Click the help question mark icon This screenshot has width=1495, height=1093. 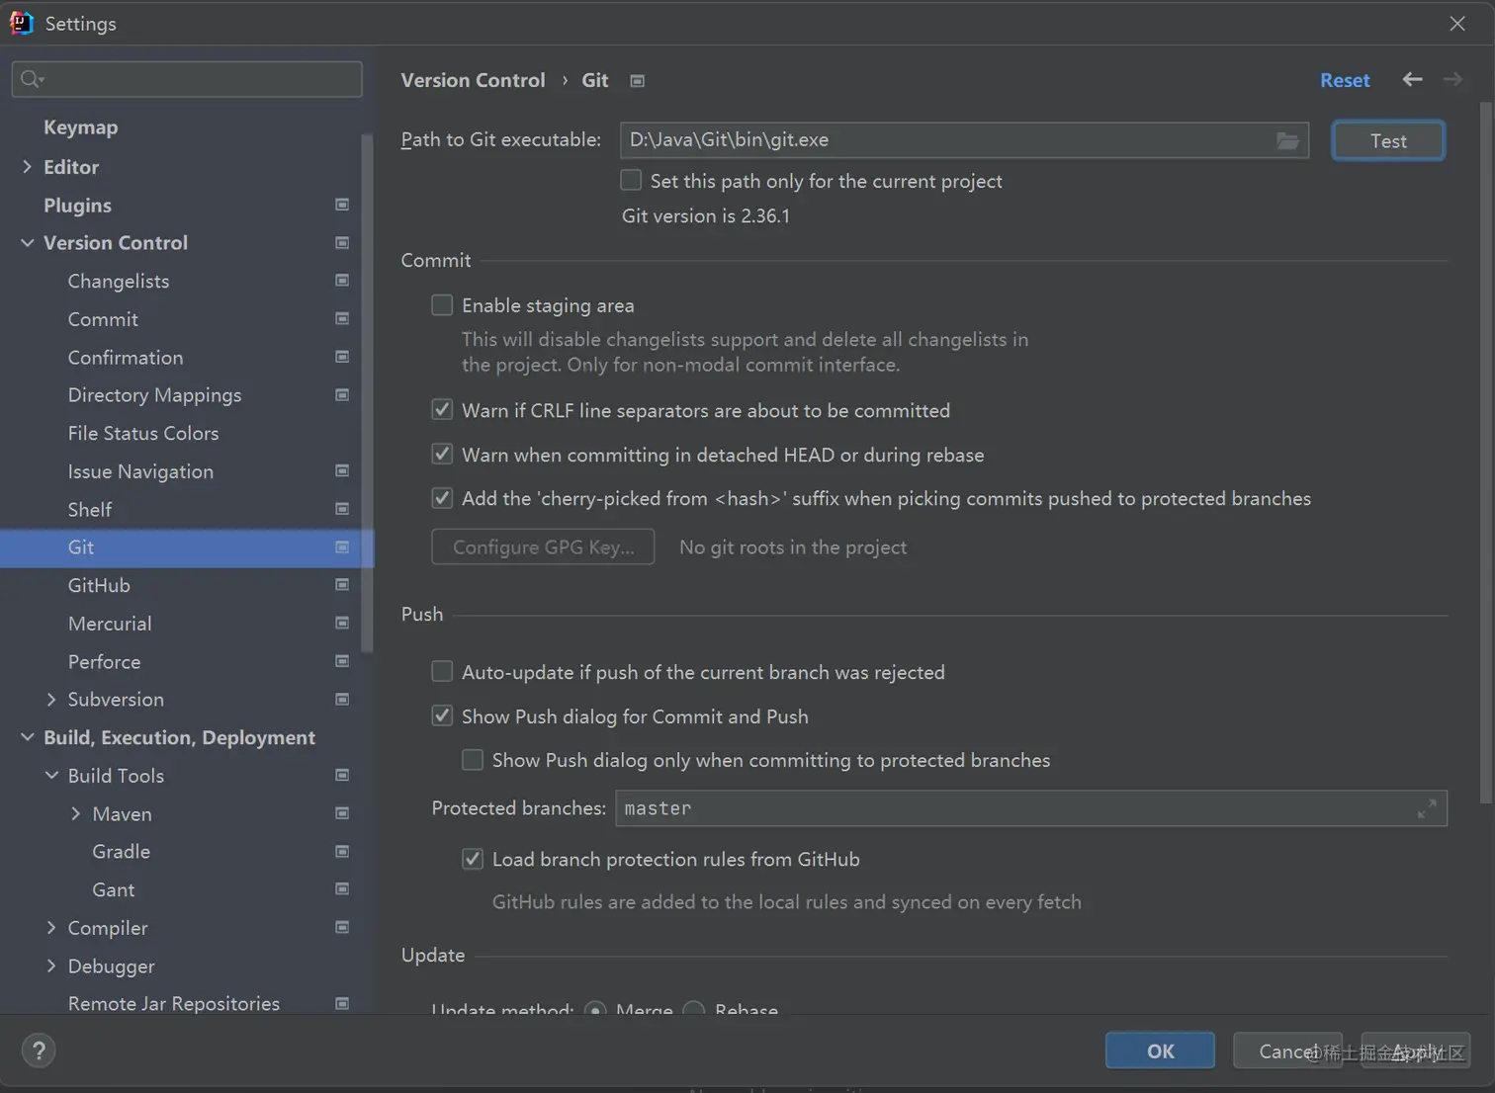(39, 1051)
